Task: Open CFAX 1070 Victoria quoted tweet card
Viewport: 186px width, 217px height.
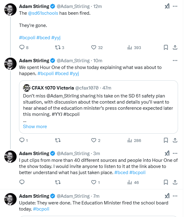Action: coord(99,107)
